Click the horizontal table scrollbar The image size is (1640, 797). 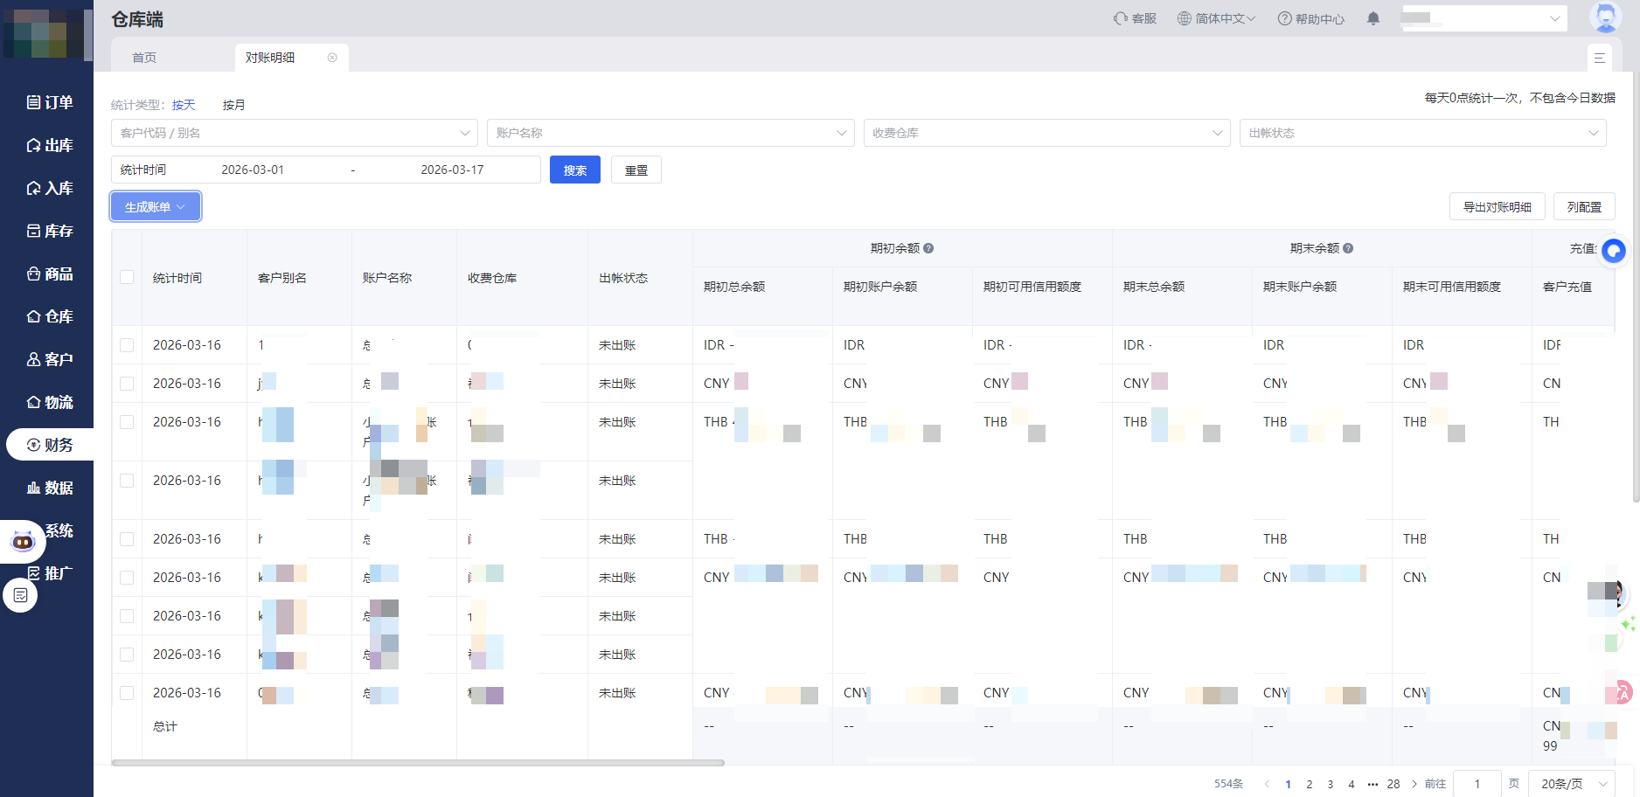click(418, 763)
